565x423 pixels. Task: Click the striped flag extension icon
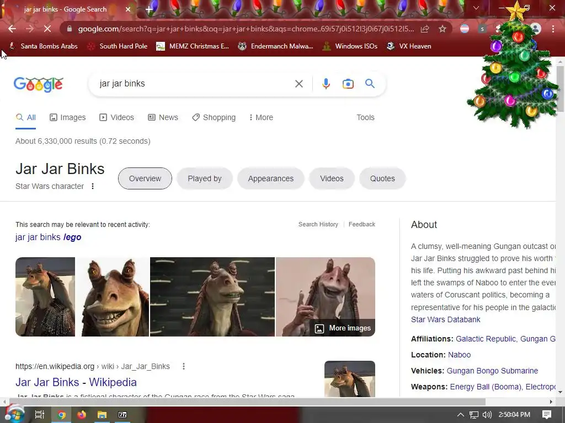click(x=465, y=29)
